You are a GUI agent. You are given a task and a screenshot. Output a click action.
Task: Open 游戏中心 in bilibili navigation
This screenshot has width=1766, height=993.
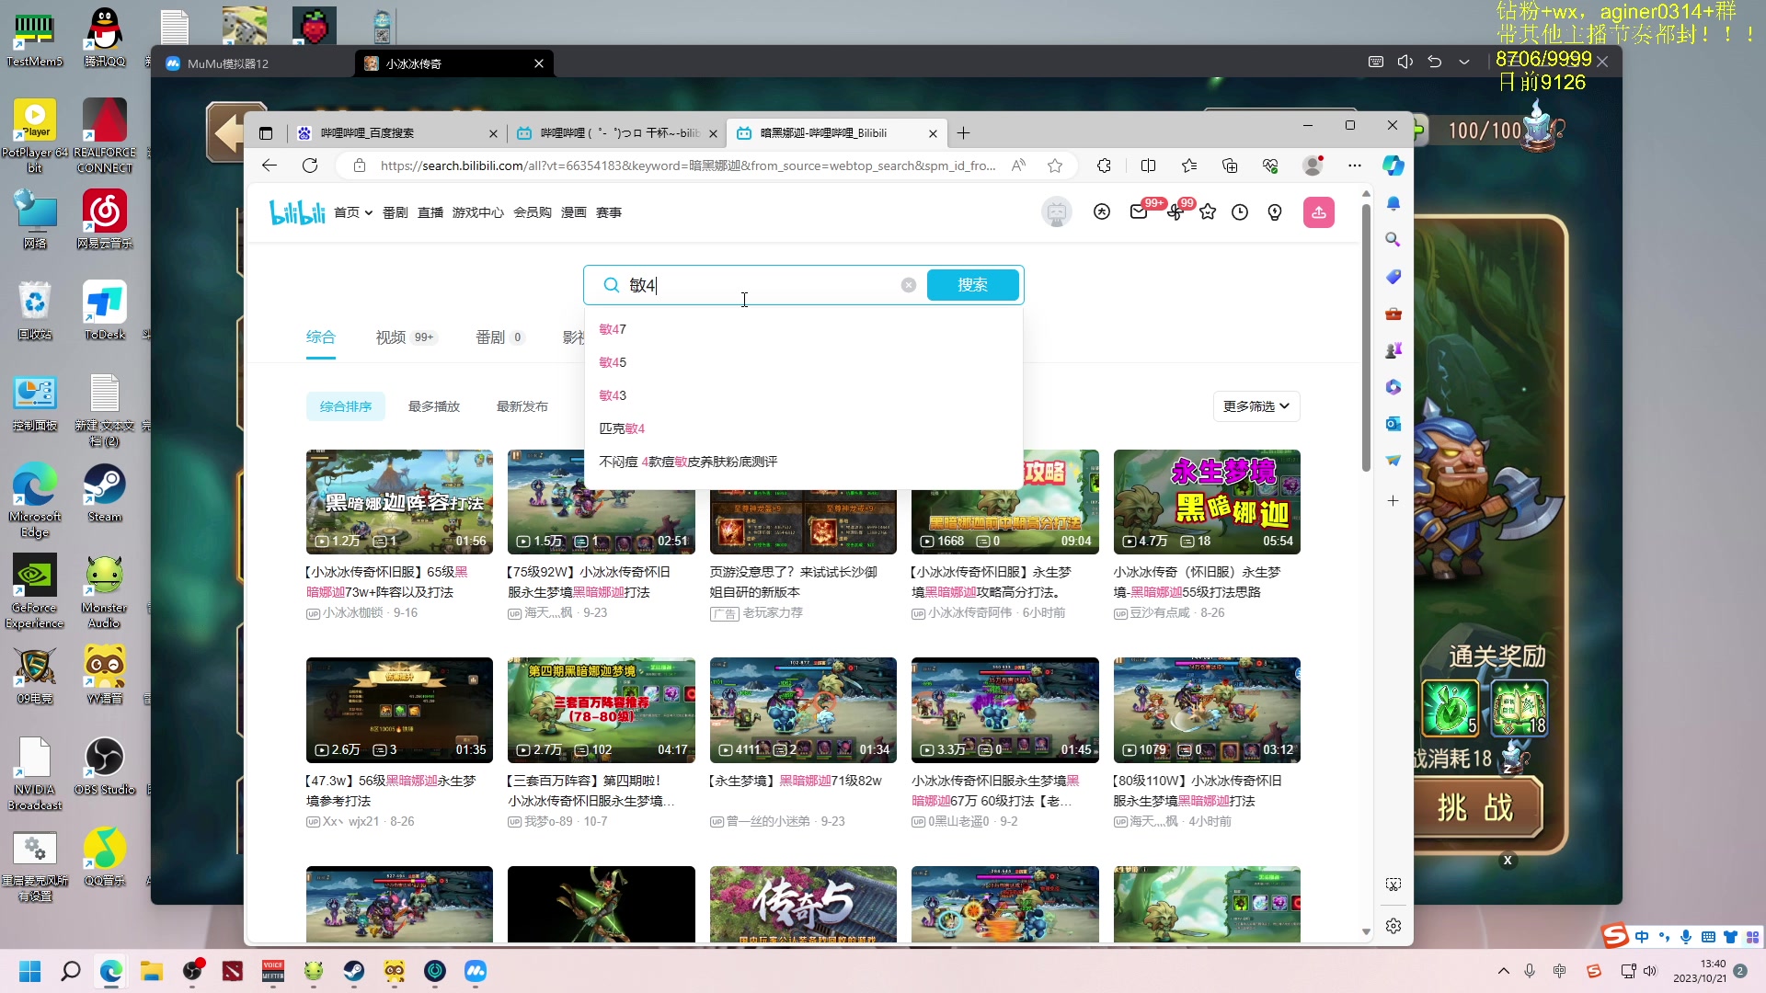coord(478,212)
